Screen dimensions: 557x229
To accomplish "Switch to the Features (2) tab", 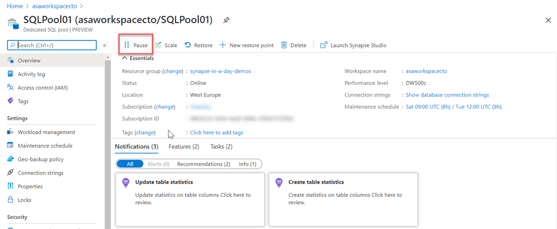I will (184, 146).
